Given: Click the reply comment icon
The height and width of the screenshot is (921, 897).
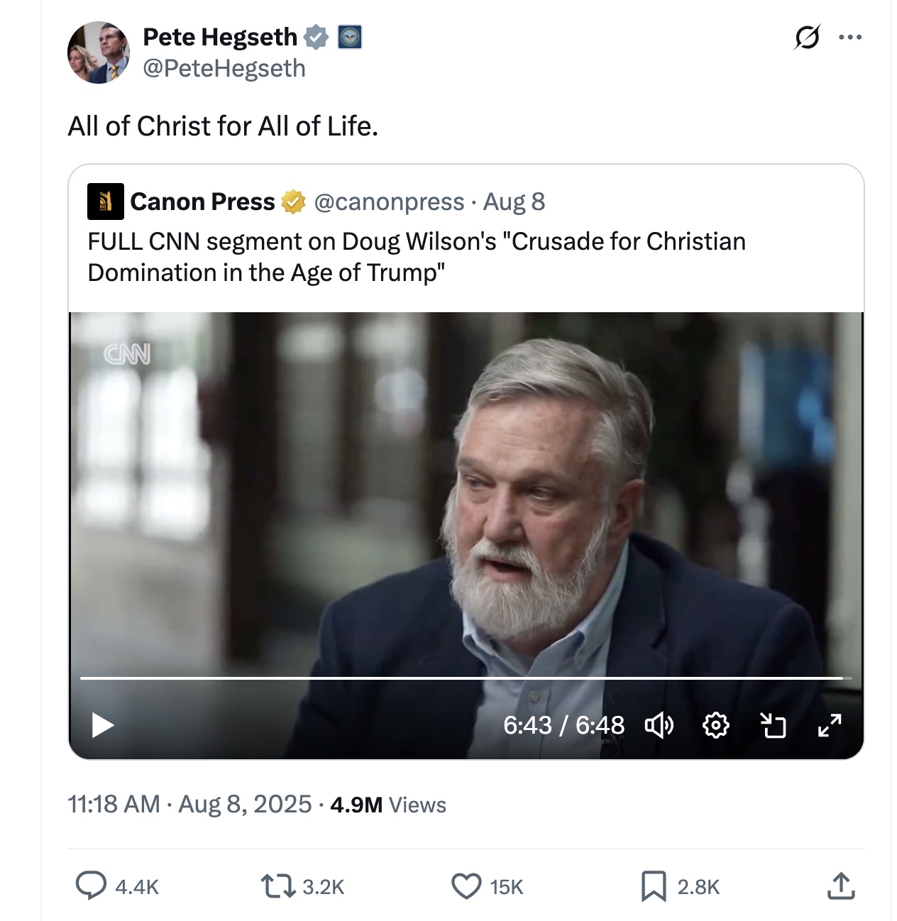Looking at the screenshot, I should tap(91, 886).
